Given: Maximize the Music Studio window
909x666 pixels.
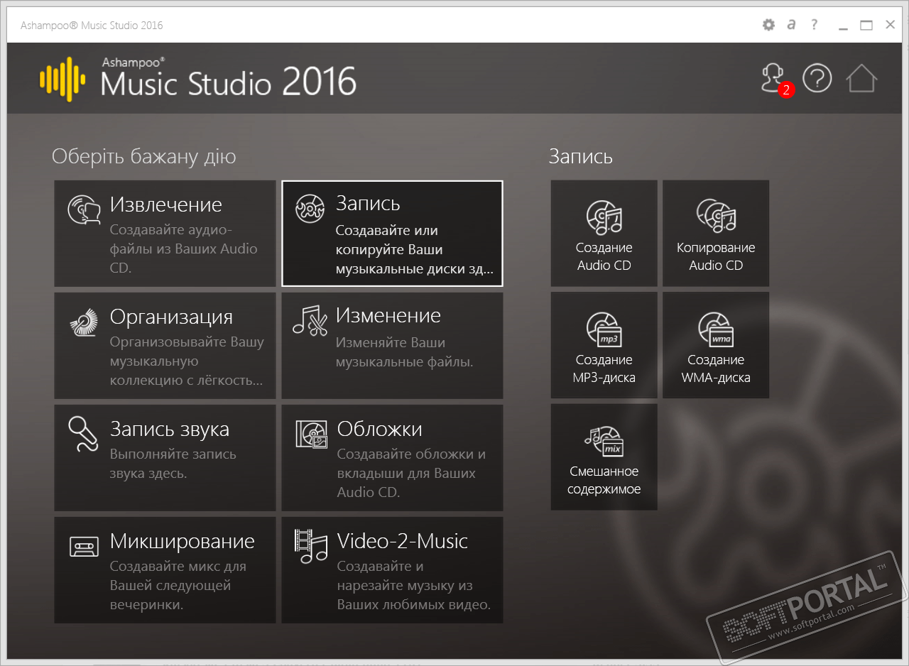Looking at the screenshot, I should [866, 26].
